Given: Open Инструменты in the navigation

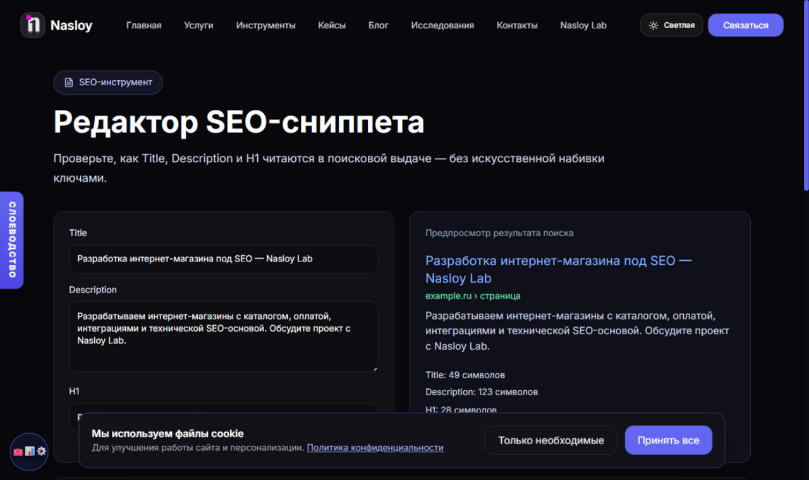Looking at the screenshot, I should 265,25.
